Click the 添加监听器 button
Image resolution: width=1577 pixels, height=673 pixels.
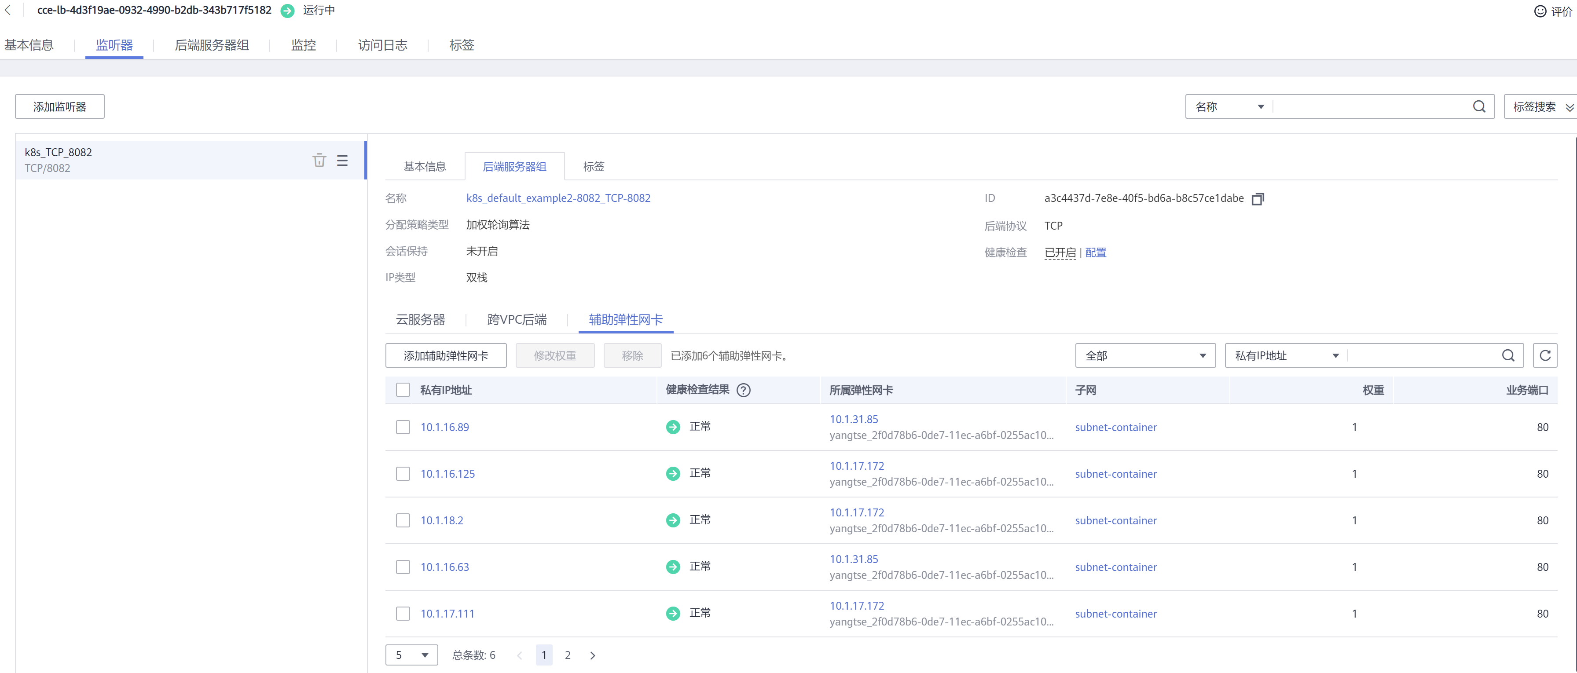59,106
